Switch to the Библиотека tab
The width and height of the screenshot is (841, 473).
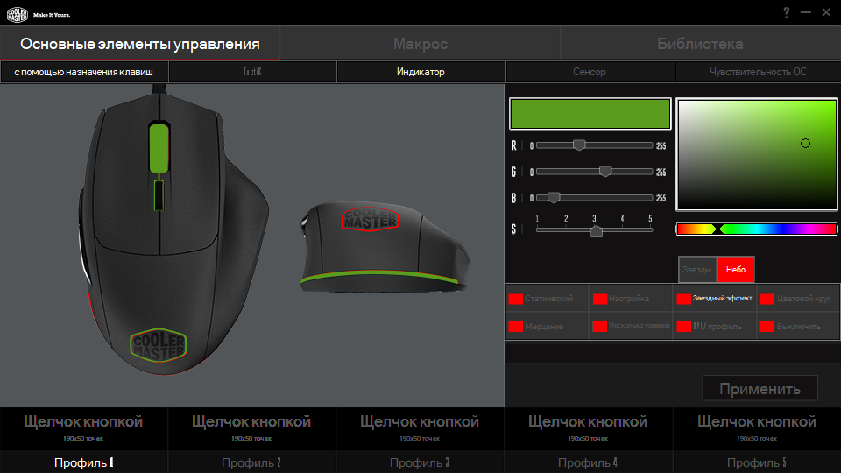click(701, 44)
